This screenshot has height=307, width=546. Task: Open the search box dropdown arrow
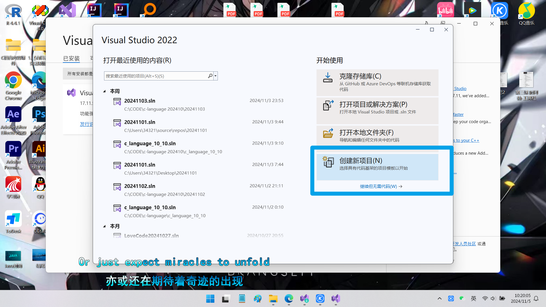click(x=216, y=76)
